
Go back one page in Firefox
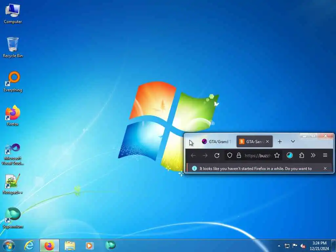click(x=193, y=155)
